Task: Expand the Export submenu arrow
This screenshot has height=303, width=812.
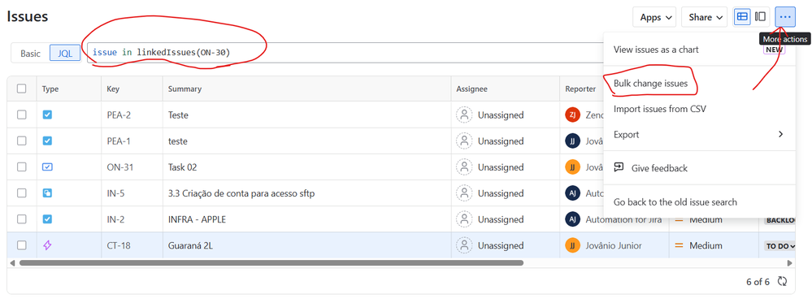Action: tap(781, 134)
